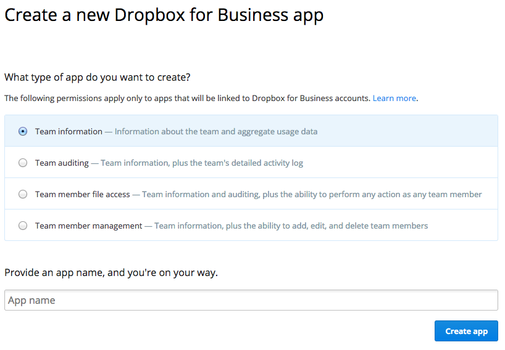The height and width of the screenshot is (350, 505).
Task: Click the 'Provide an app name' instruction text
Action: [111, 272]
